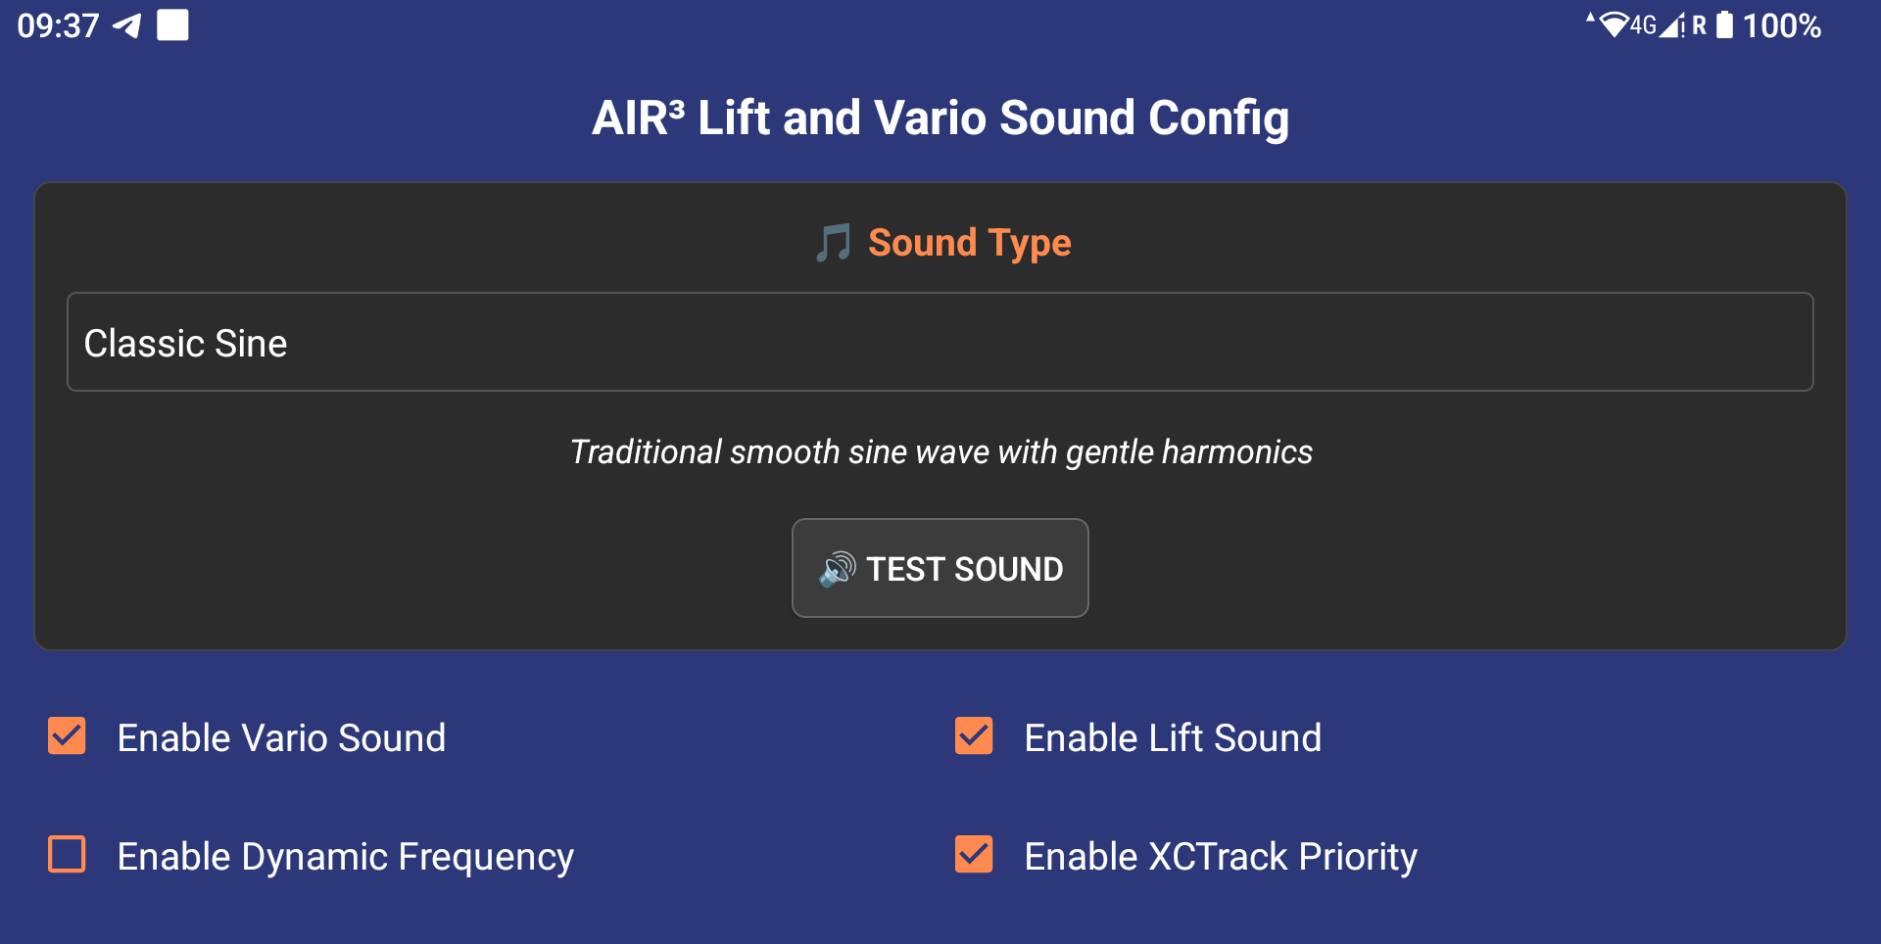Tap the 09:37 clock in status bar
The width and height of the screenshot is (1881, 944).
pyautogui.click(x=59, y=25)
